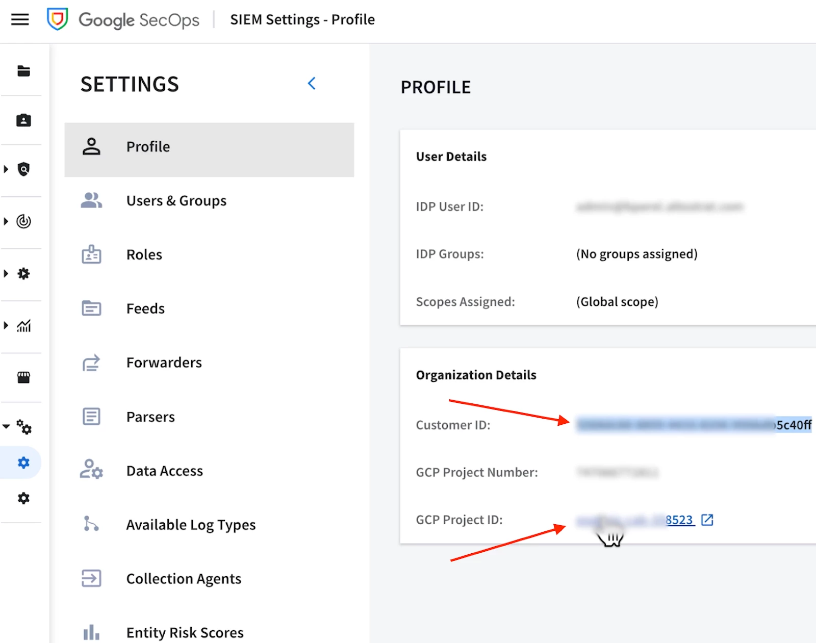Click the Collection Agents arrow-box icon

click(91, 578)
